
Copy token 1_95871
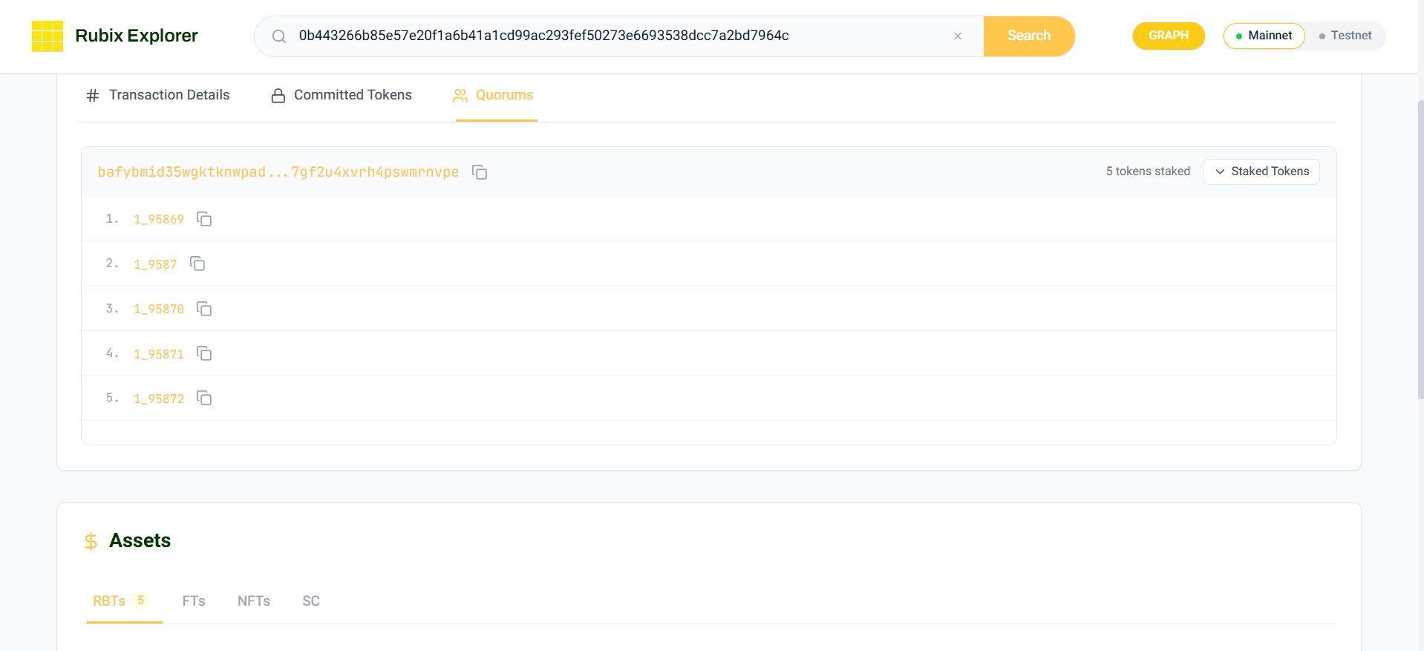204,353
